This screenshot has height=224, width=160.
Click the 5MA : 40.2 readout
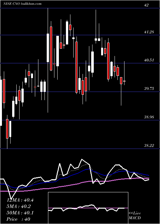tap(19, 206)
